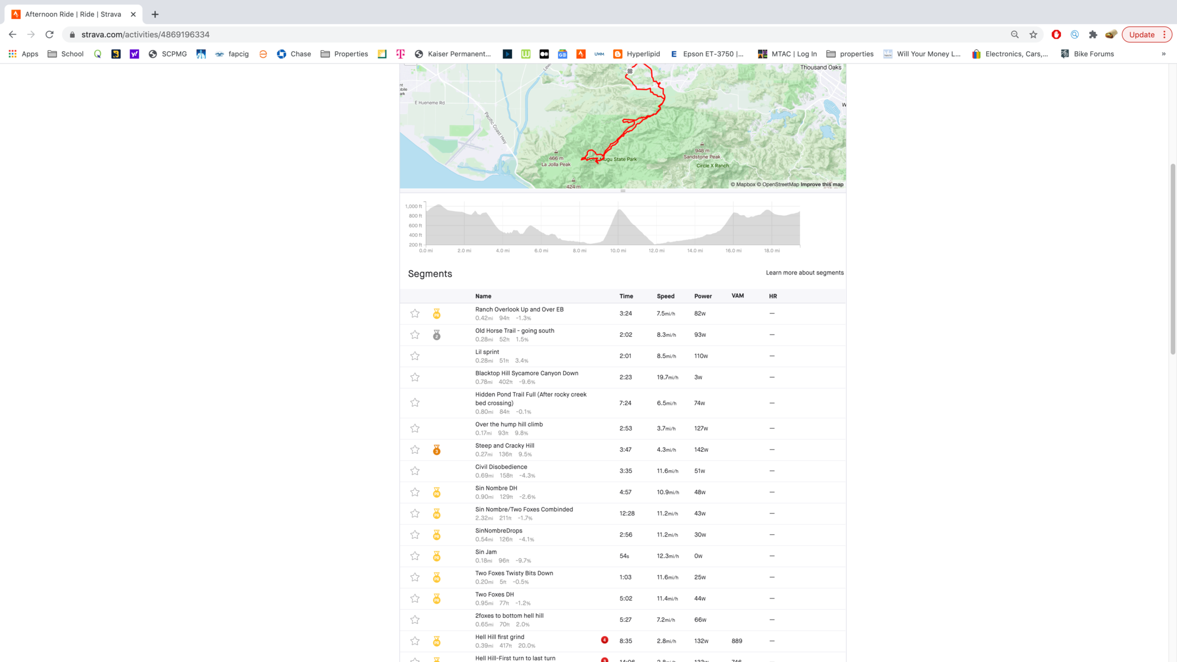Reload the Strava page
1177x662 pixels.
point(49,34)
